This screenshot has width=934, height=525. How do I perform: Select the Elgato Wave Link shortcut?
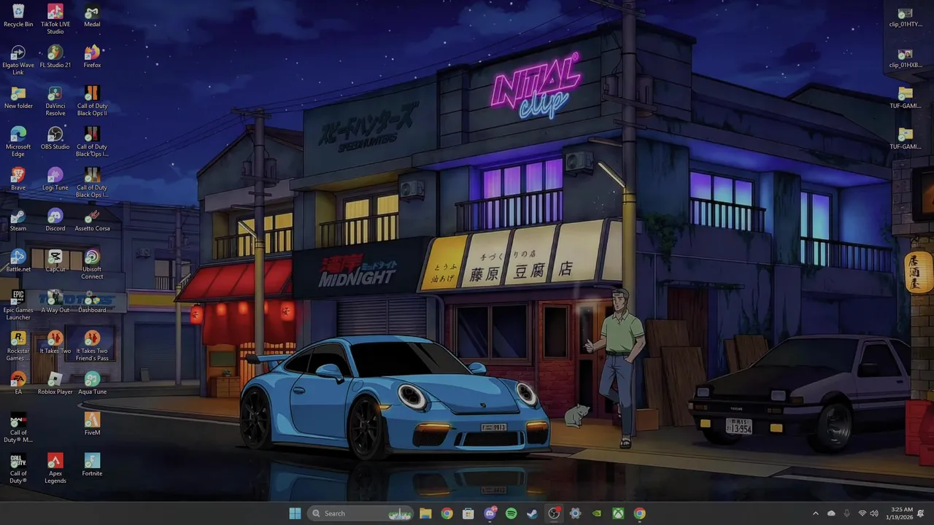(18, 61)
